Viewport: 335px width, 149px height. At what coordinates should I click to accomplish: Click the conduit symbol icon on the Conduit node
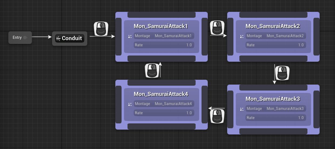pyautogui.click(x=58, y=39)
